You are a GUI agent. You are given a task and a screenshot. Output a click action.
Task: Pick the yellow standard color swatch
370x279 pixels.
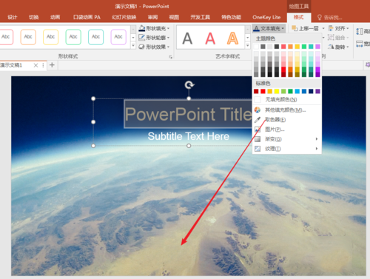[277, 92]
